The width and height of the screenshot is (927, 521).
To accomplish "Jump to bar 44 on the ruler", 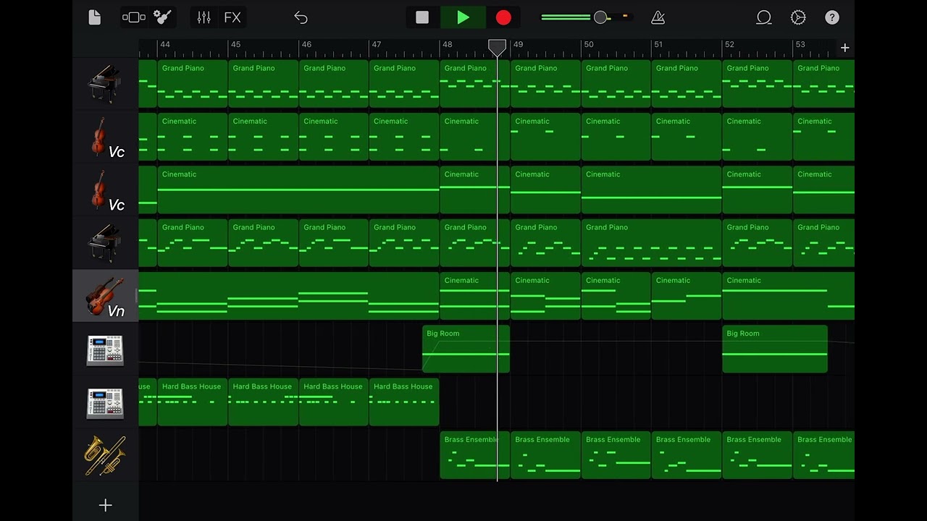I will point(165,45).
